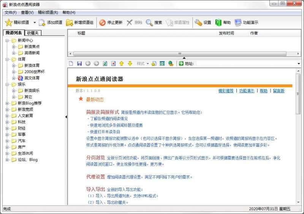Click the add-to-favorites star page icon
Image resolution: width=304 pixels, height=214 pixels.
[154, 63]
